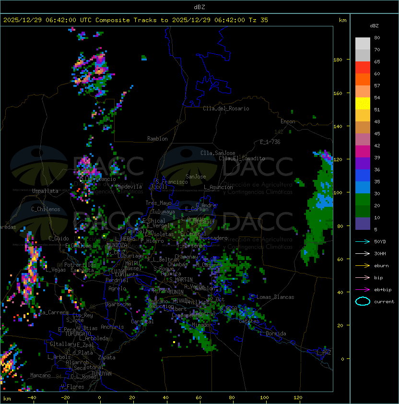The height and width of the screenshot is (404, 399).
Task: Click the 'Agrelo' map label
Action: pos(117,288)
